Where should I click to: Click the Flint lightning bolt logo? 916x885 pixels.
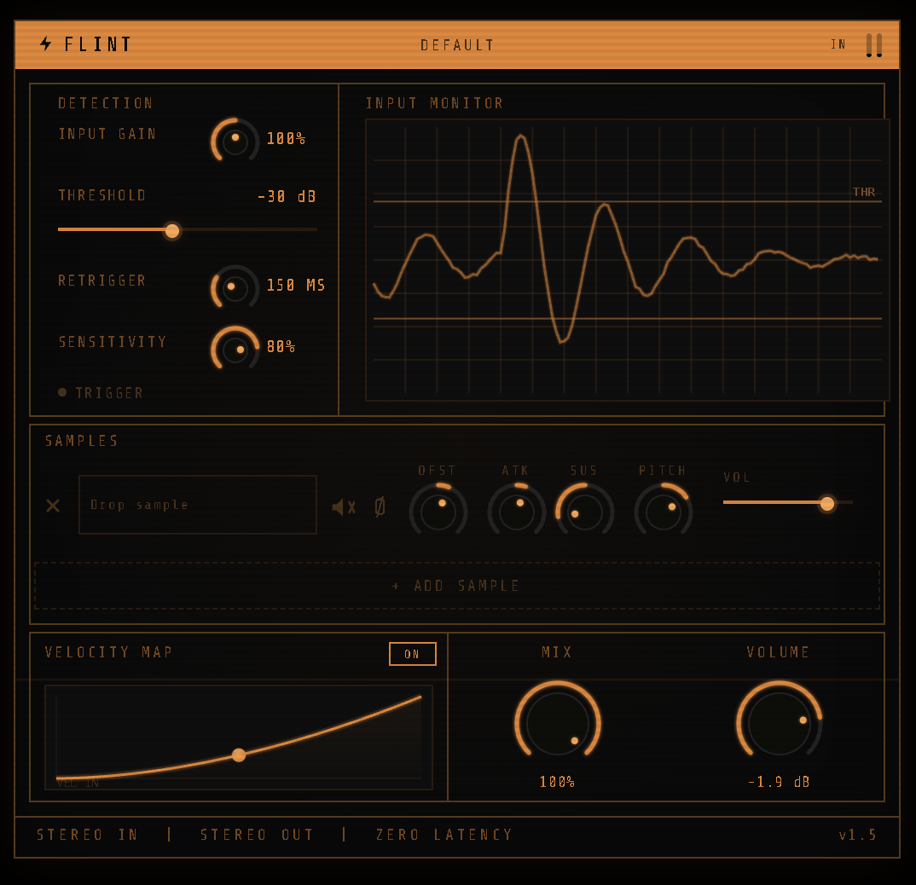click(45, 43)
